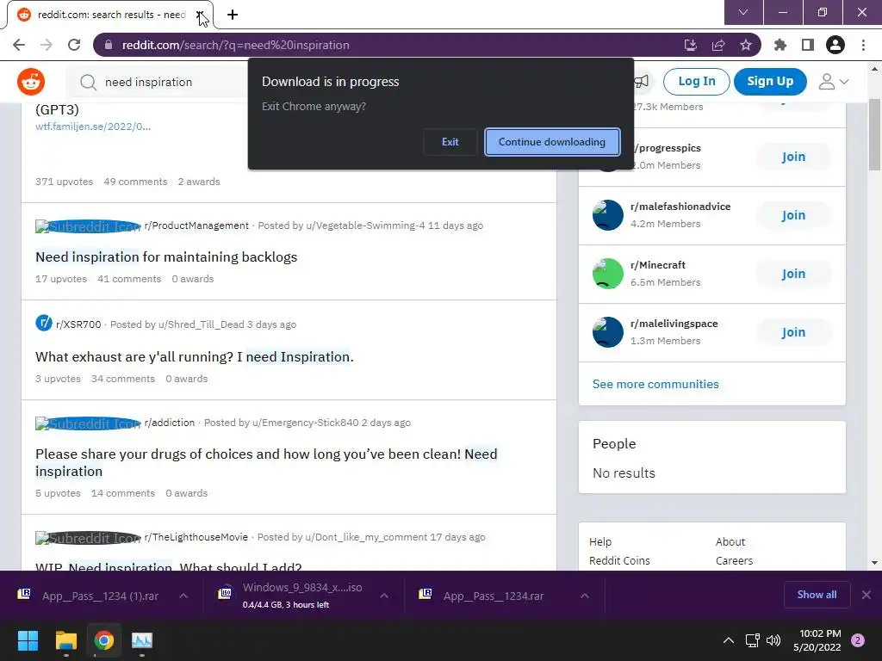Join r/progresspics community
The height and width of the screenshot is (661, 882).
point(793,157)
